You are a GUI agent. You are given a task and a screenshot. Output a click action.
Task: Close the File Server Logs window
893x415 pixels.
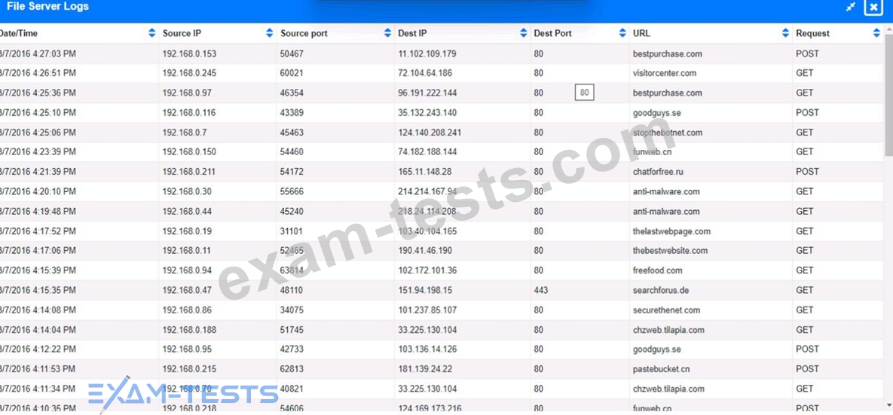pyautogui.click(x=873, y=7)
